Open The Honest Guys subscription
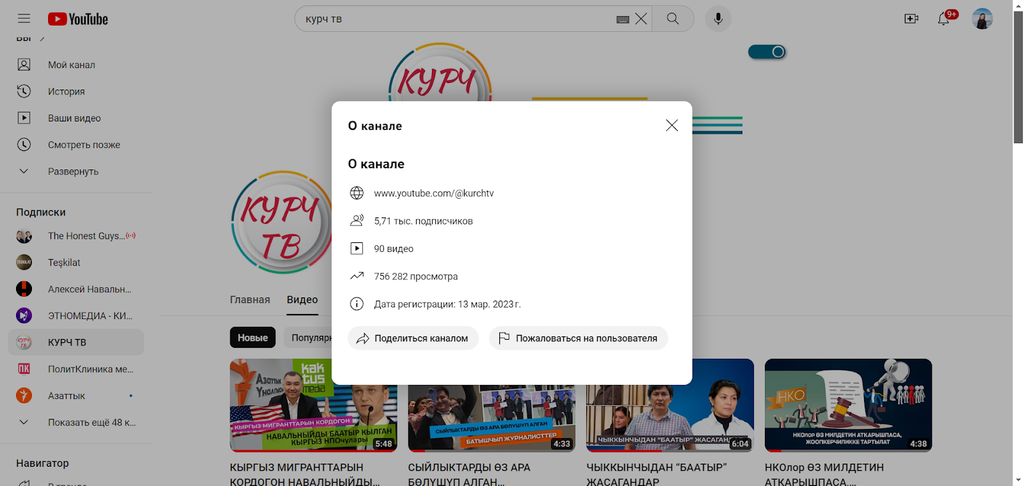Viewport: 1024px width, 486px height. (76, 236)
